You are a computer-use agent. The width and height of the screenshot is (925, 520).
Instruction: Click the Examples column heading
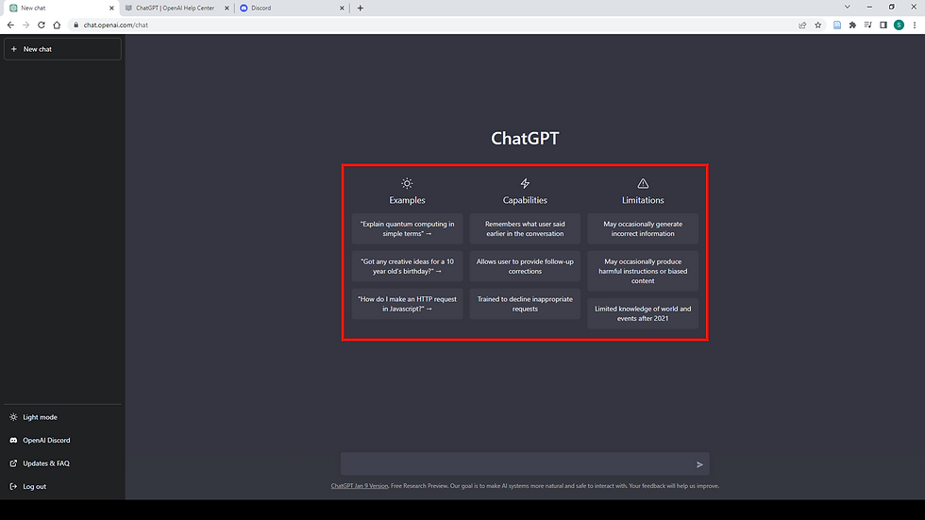click(x=407, y=200)
